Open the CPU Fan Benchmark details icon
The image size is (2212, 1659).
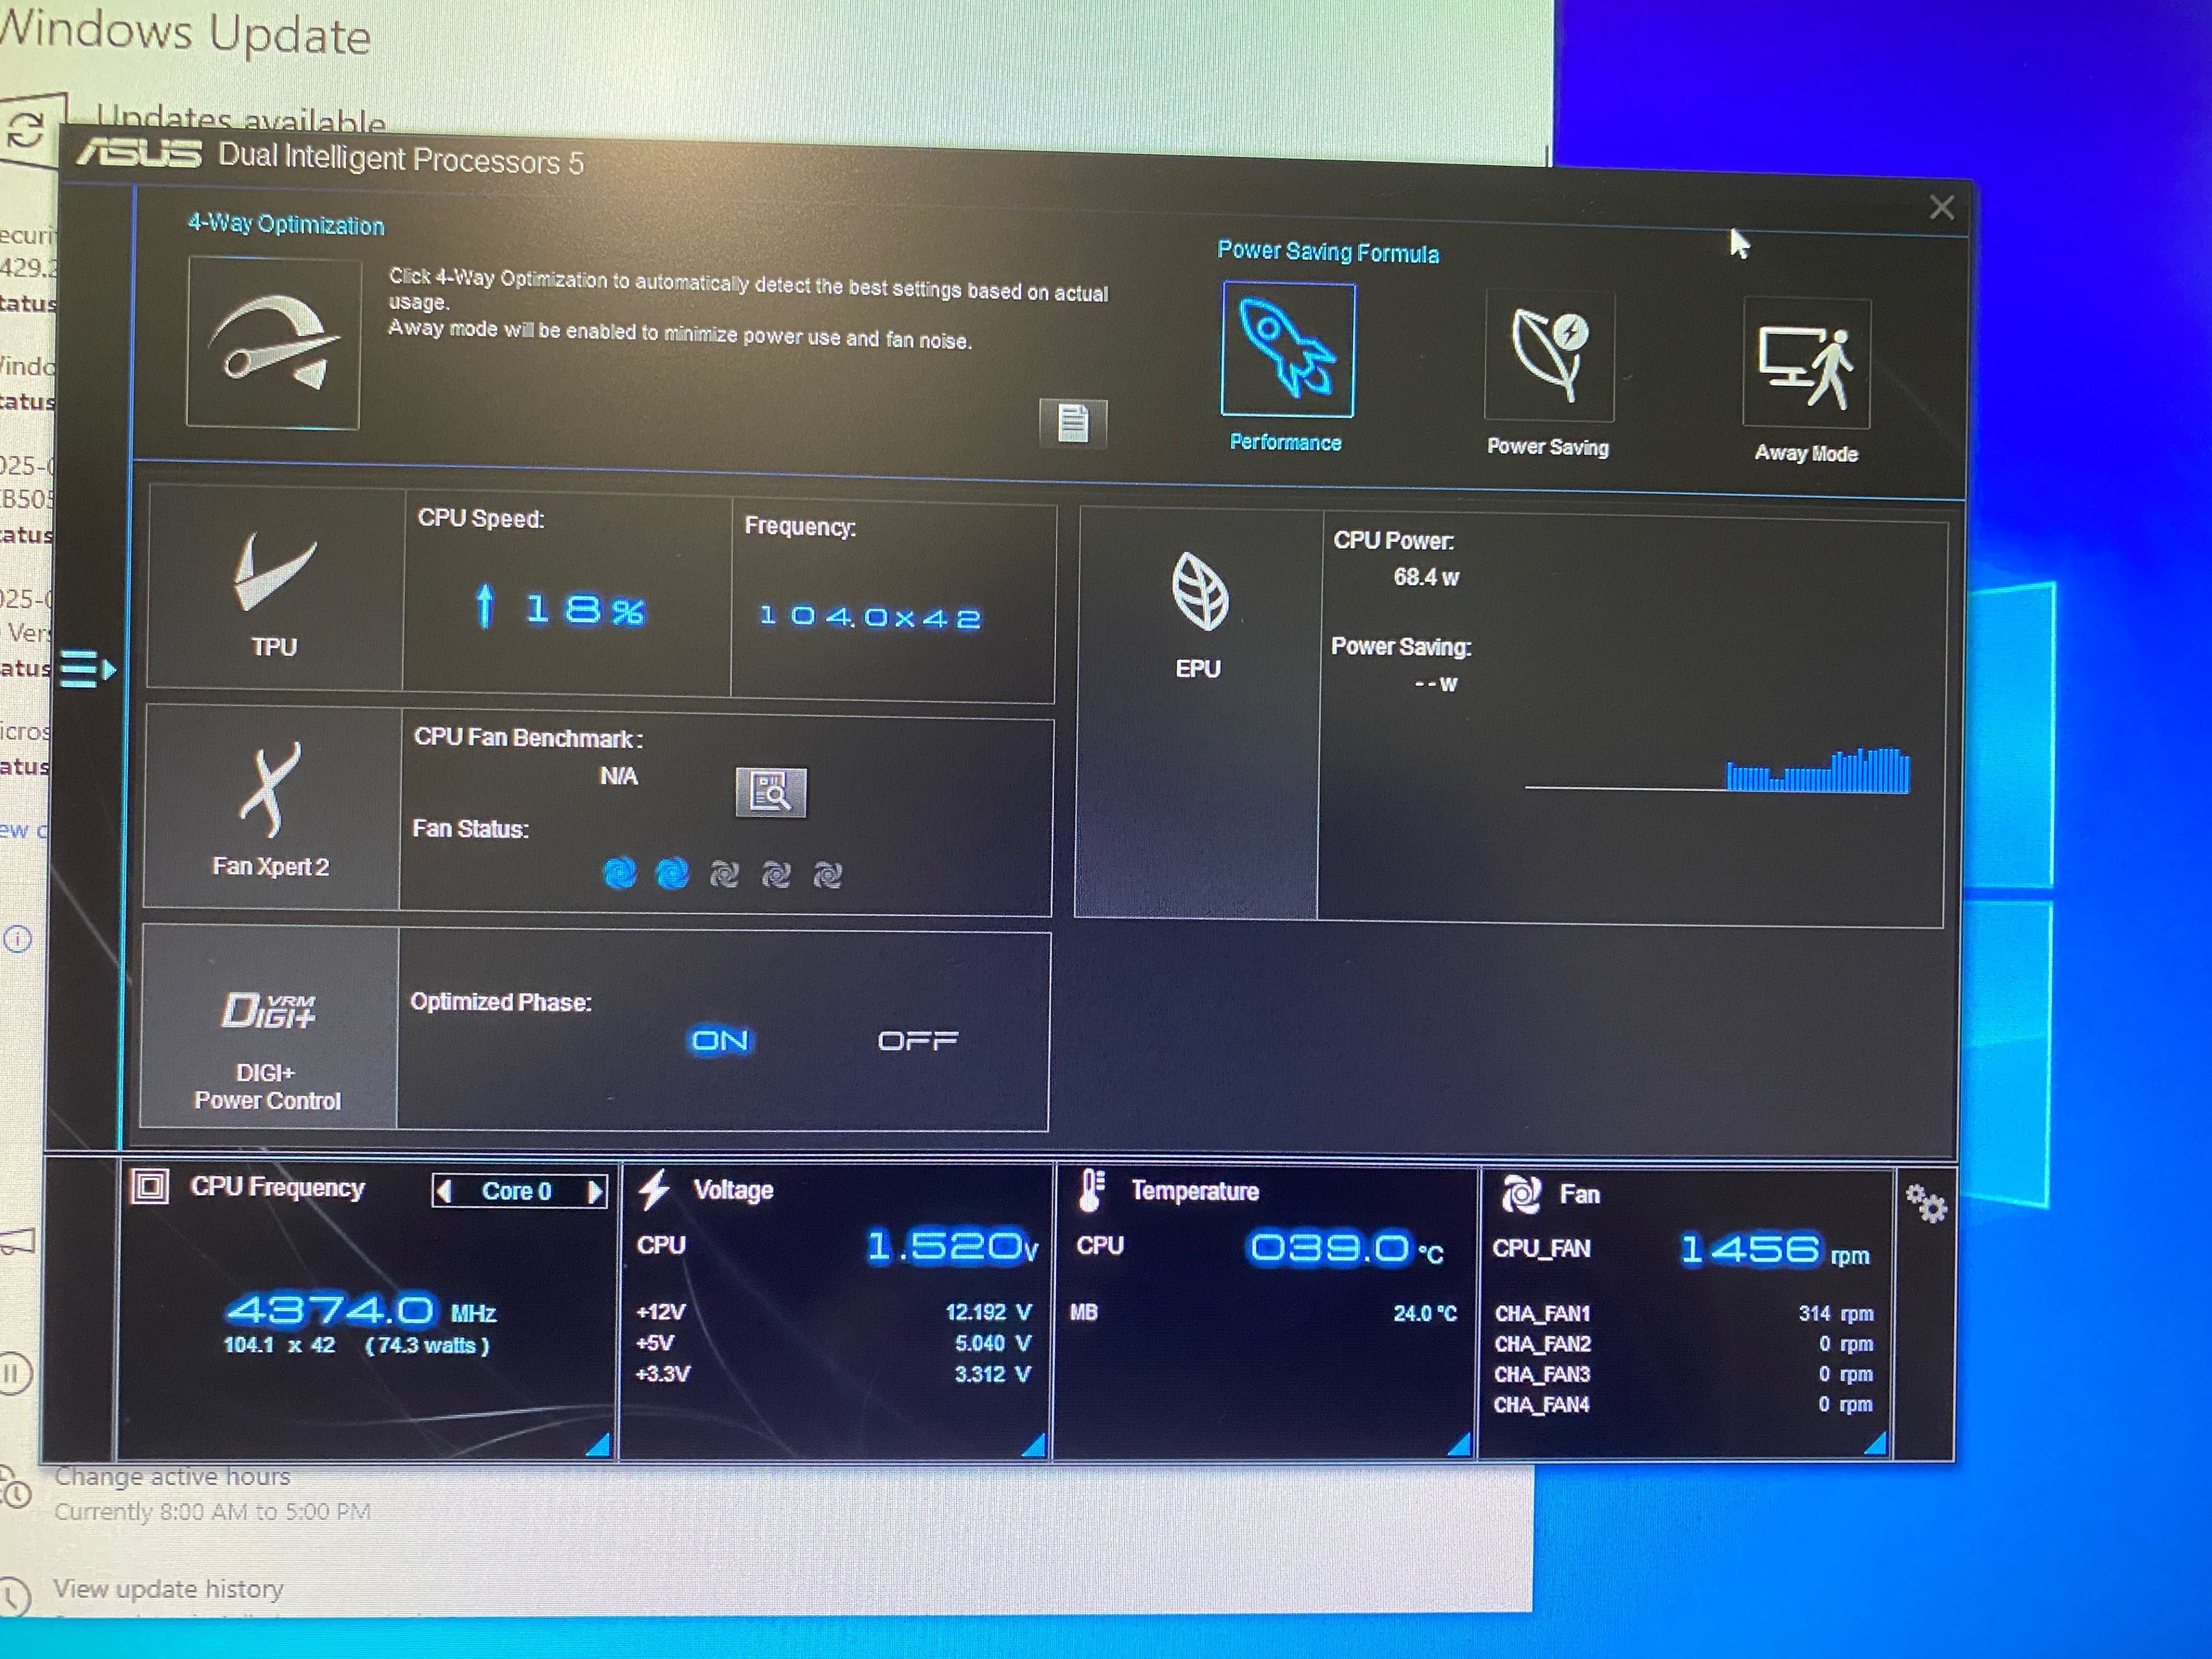coord(770,792)
